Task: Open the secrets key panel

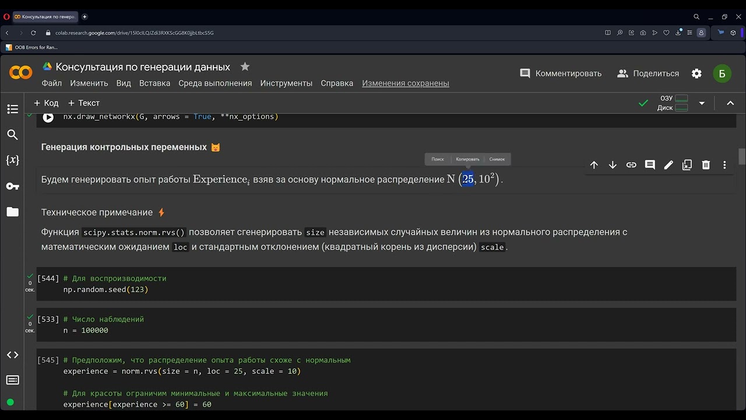Action: click(12, 186)
